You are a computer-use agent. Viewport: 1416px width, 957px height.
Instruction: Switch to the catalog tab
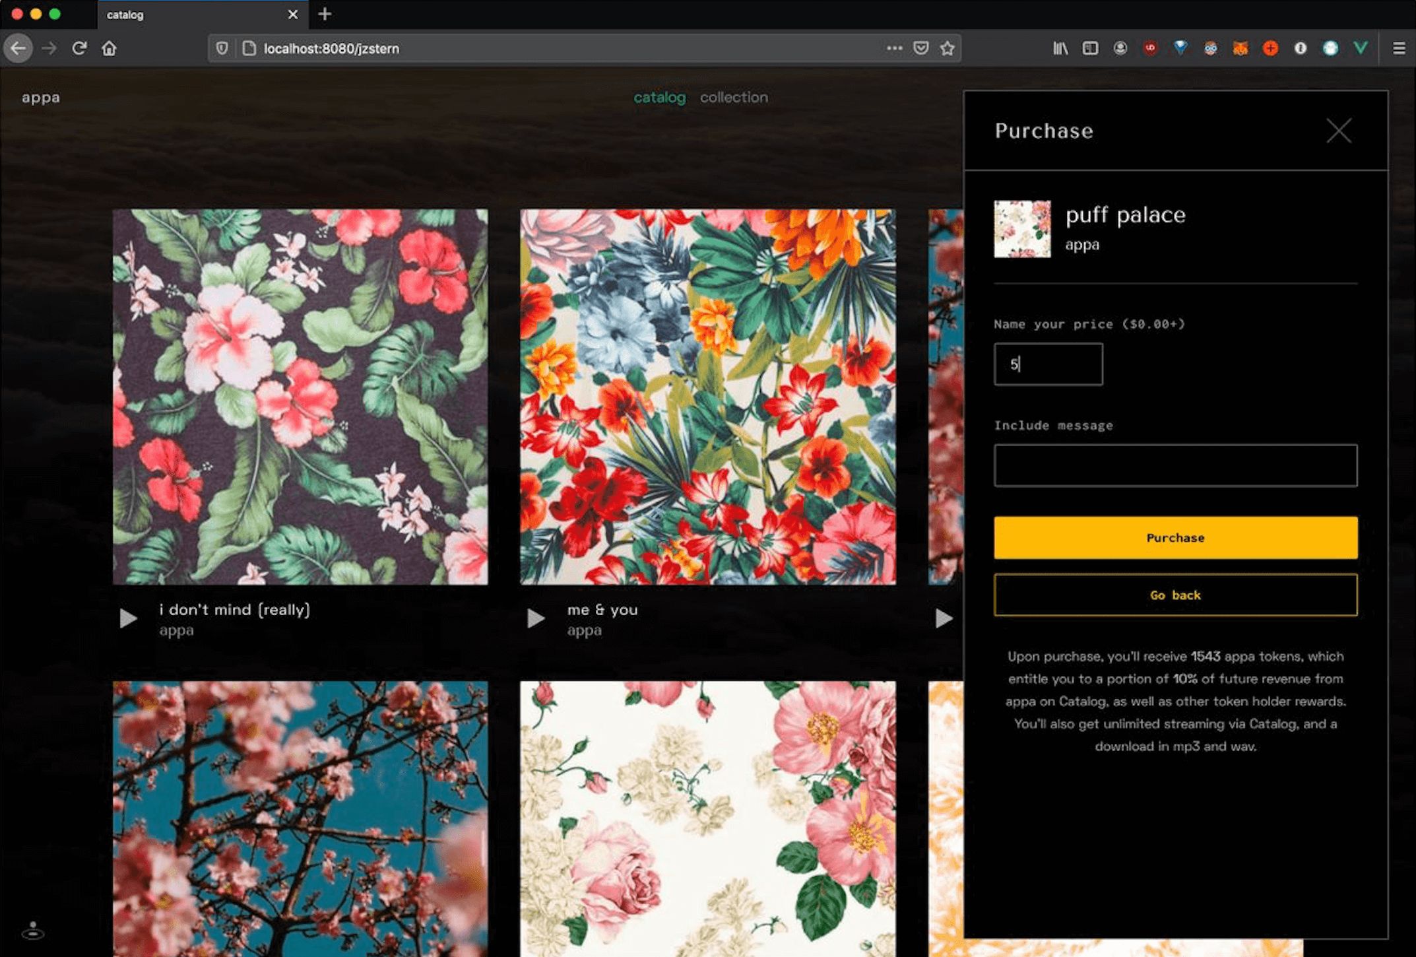point(659,98)
